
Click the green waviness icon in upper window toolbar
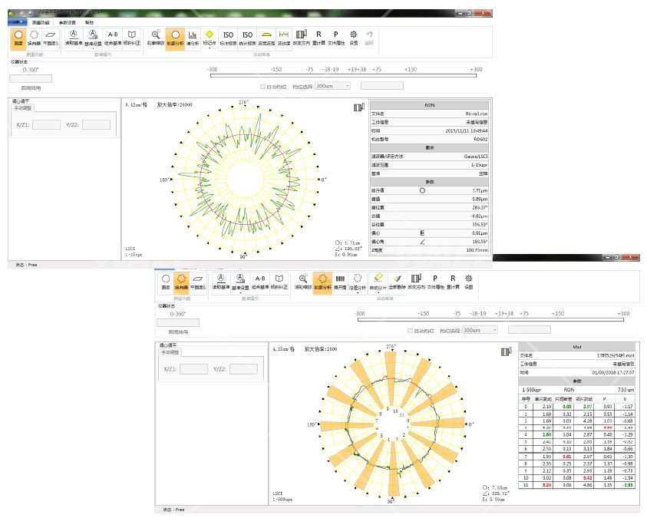tap(284, 38)
